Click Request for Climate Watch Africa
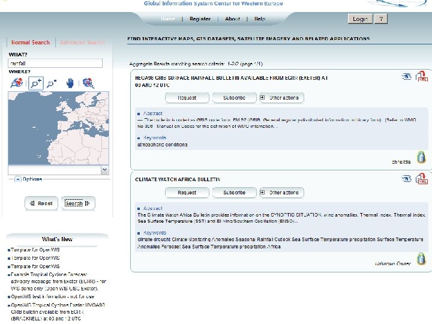Image resolution: width=432 pixels, height=324 pixels. click(x=187, y=193)
